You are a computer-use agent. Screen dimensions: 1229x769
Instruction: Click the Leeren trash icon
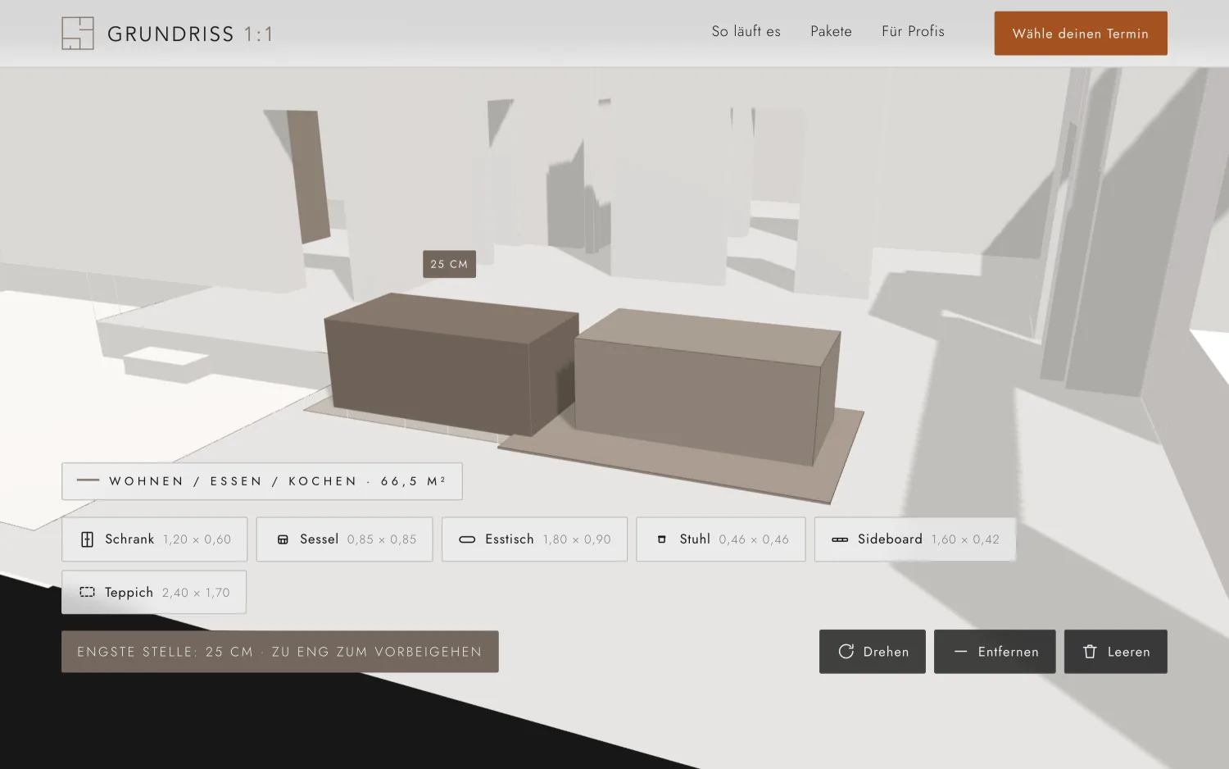click(1090, 652)
